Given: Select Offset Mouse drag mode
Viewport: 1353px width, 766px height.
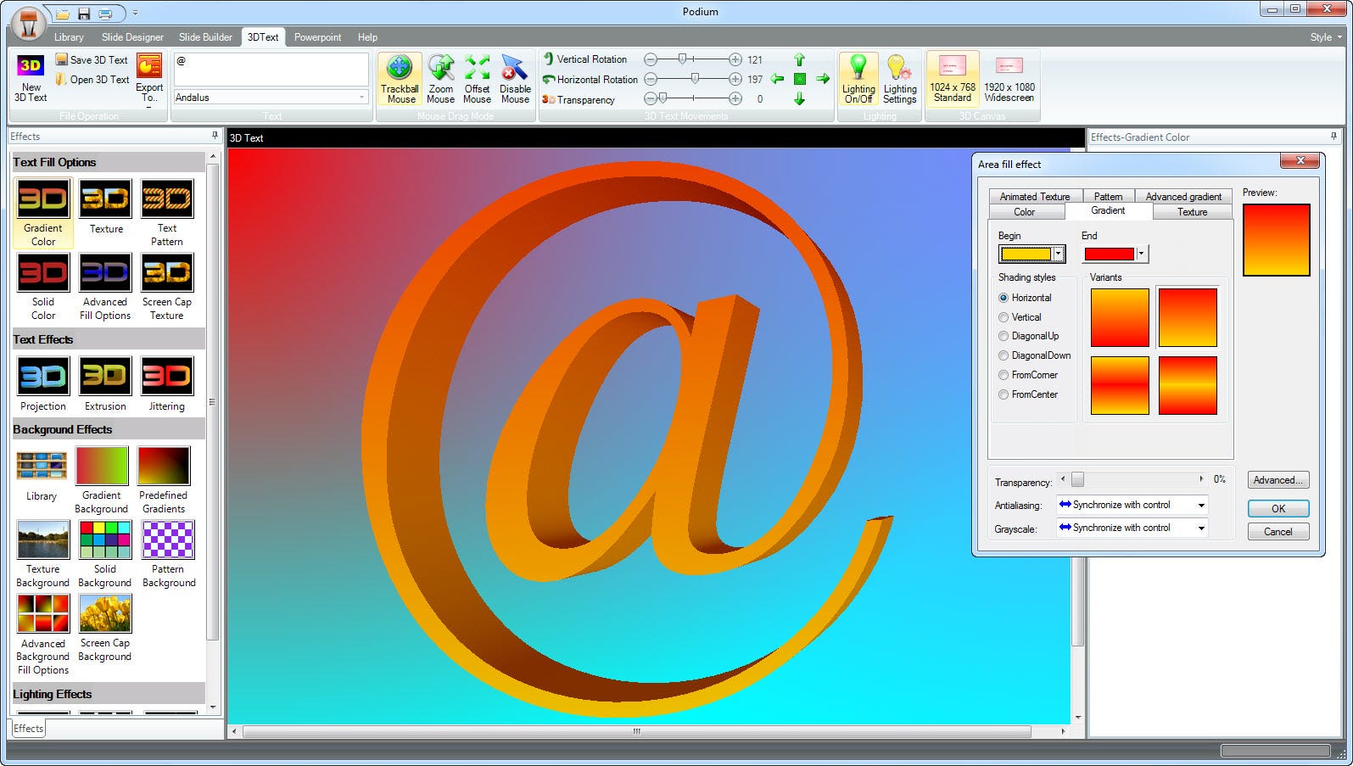Looking at the screenshot, I should tap(477, 79).
